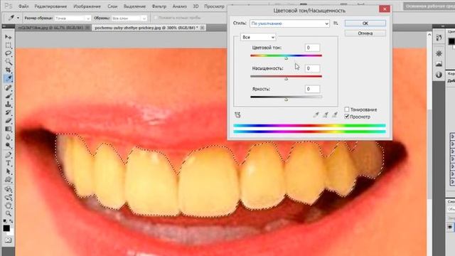Select the 3D Camera Rotate tool

(8, 198)
